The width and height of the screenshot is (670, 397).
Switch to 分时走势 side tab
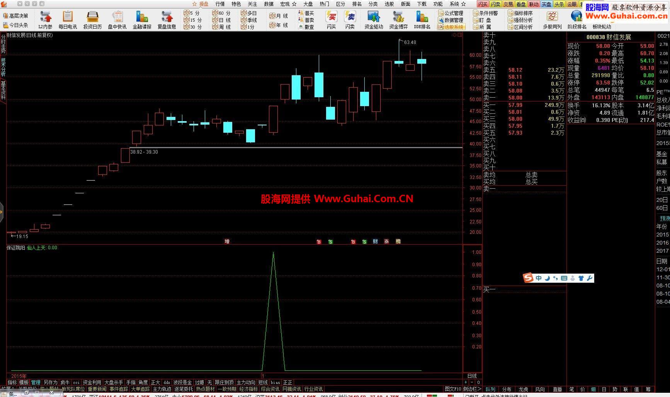point(3,44)
